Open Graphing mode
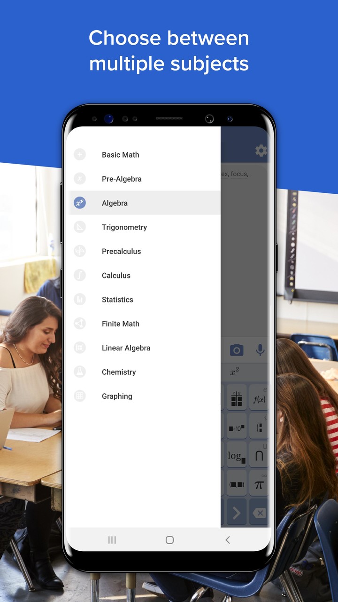The height and width of the screenshot is (602, 338). click(x=117, y=396)
